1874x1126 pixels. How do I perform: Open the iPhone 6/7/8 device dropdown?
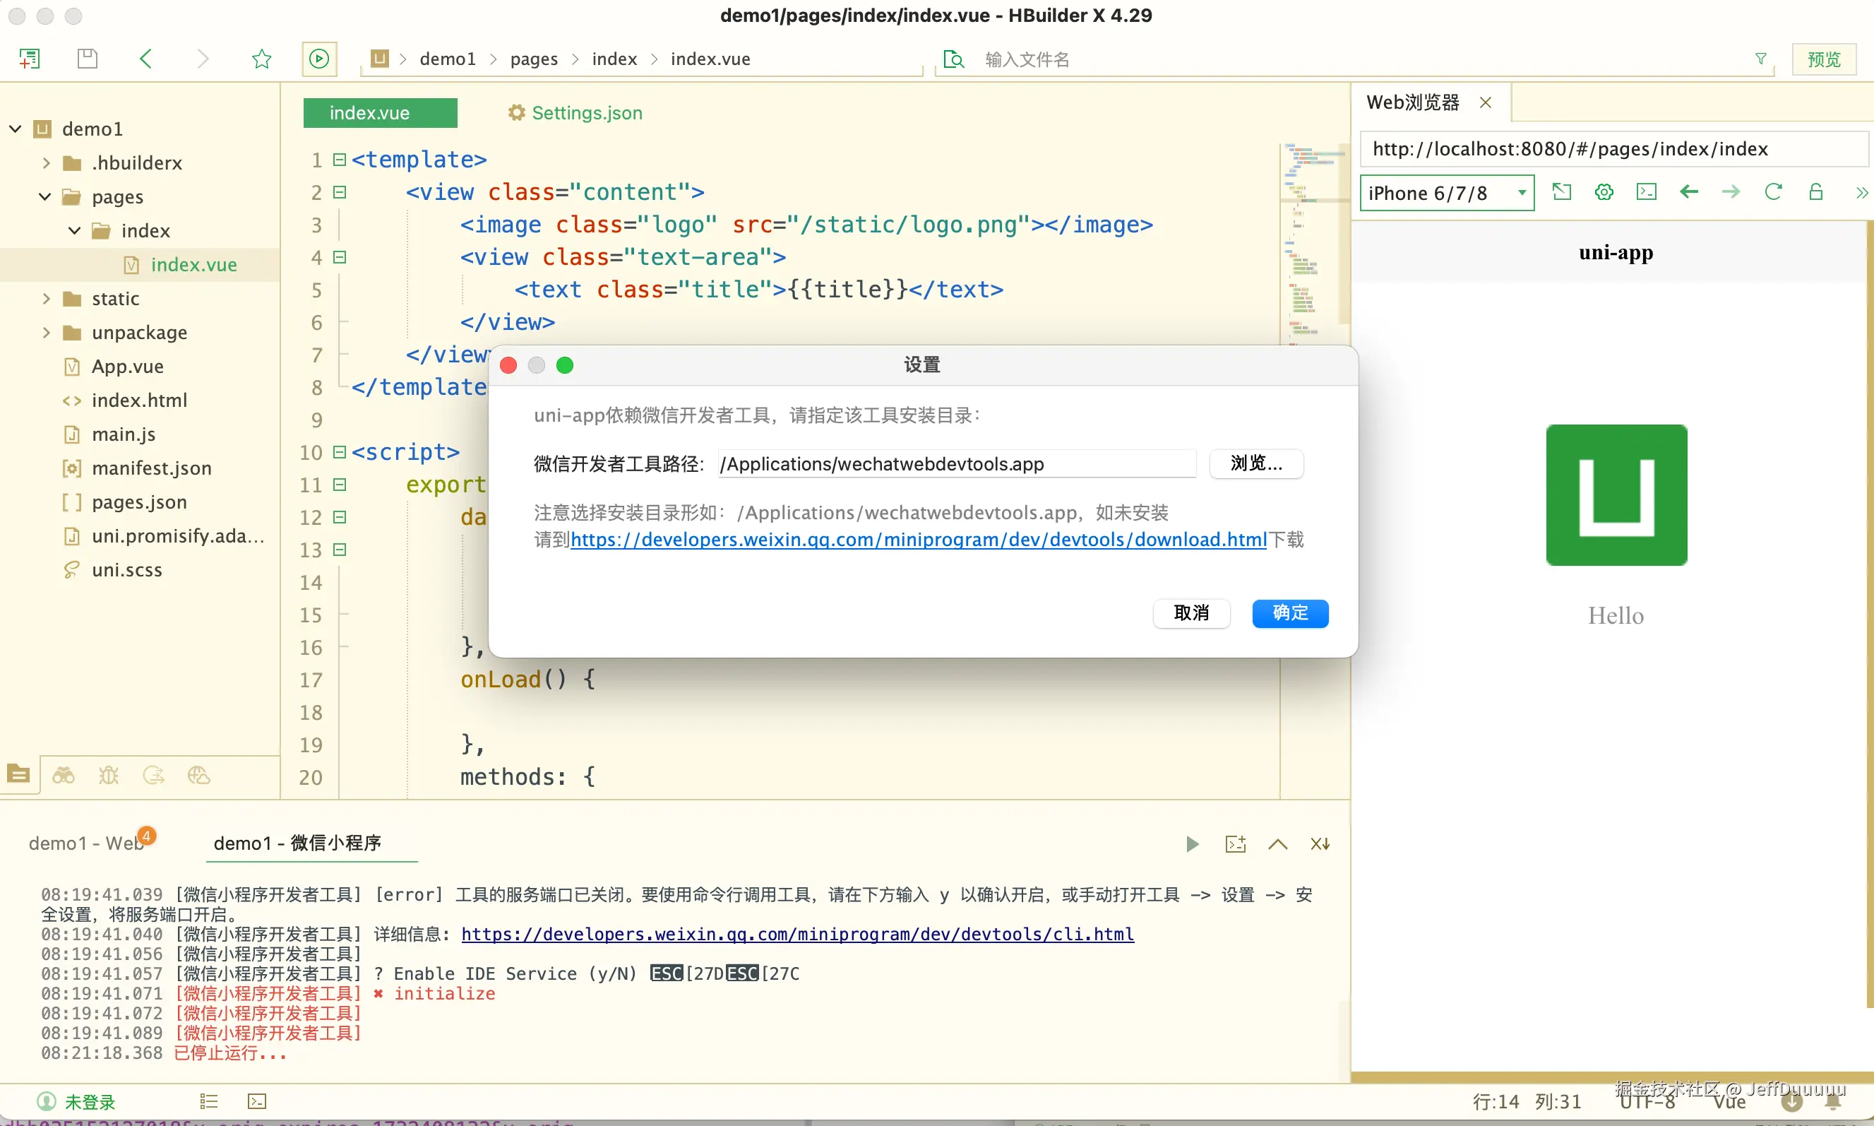[x=1446, y=193]
